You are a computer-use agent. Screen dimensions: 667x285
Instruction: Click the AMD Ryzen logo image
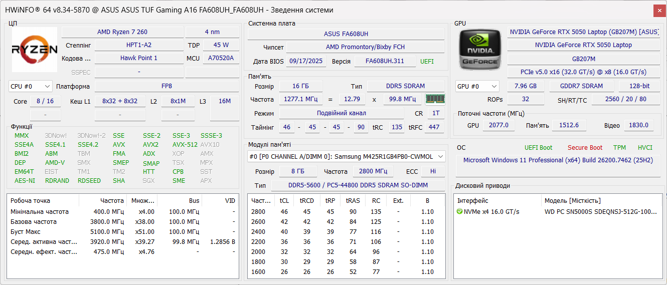point(34,50)
